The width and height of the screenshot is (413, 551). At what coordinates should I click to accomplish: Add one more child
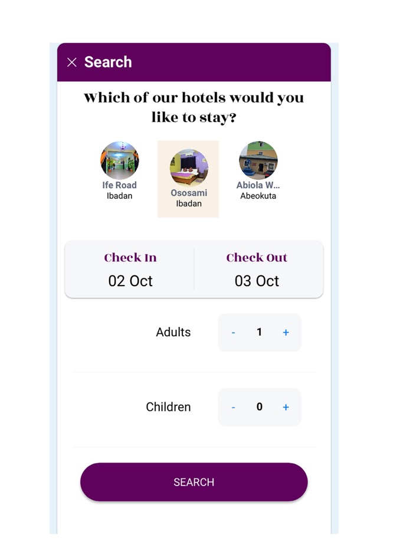[x=286, y=407]
